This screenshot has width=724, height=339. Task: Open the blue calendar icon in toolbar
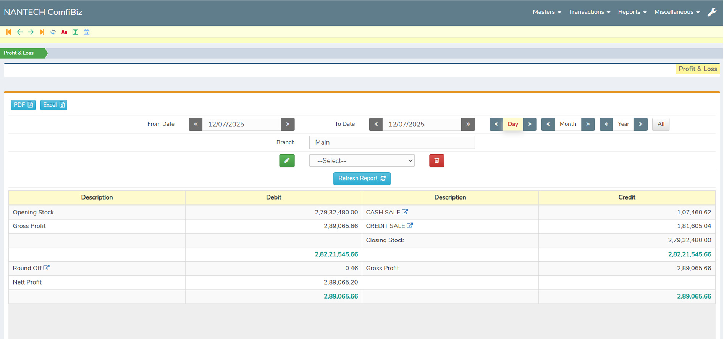87,32
